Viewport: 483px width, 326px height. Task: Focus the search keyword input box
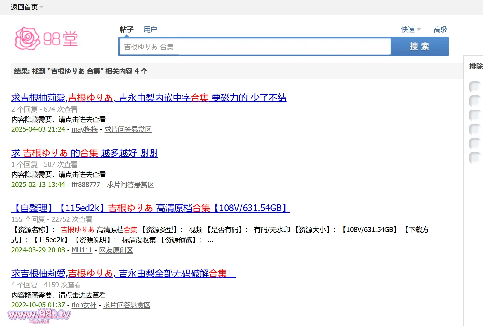(x=255, y=47)
